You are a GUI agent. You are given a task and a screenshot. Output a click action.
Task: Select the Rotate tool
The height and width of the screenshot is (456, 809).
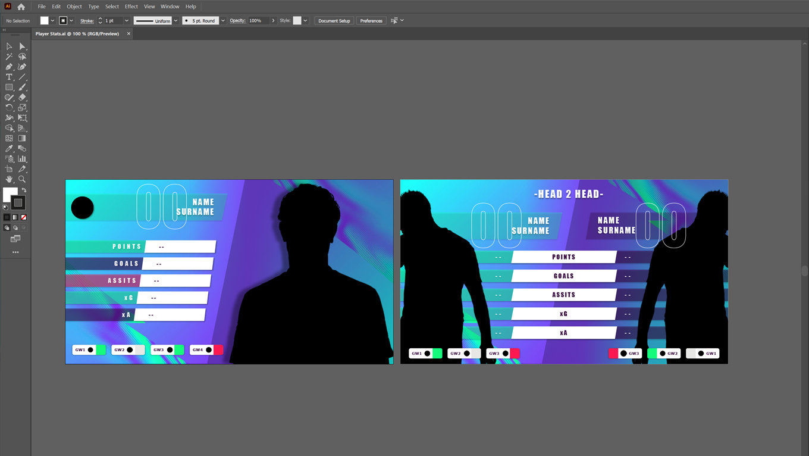pyautogui.click(x=9, y=107)
